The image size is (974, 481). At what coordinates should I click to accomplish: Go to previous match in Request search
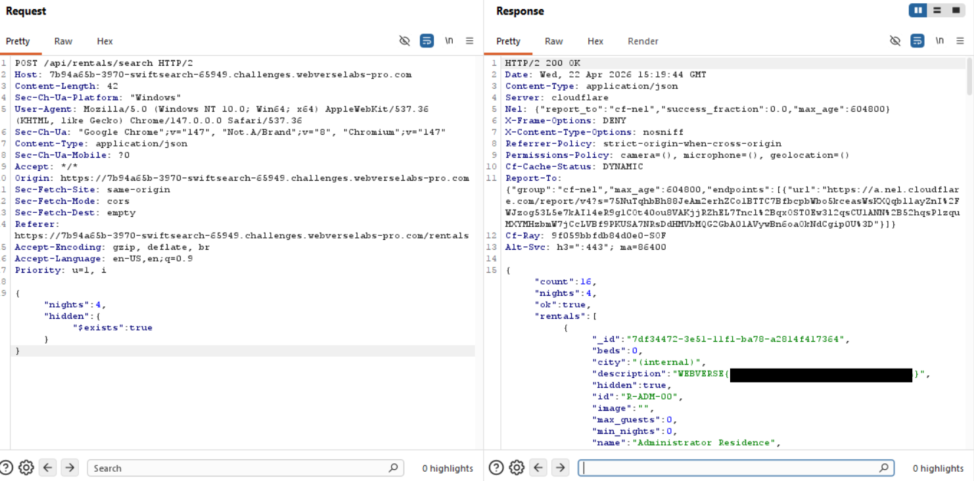(x=48, y=468)
